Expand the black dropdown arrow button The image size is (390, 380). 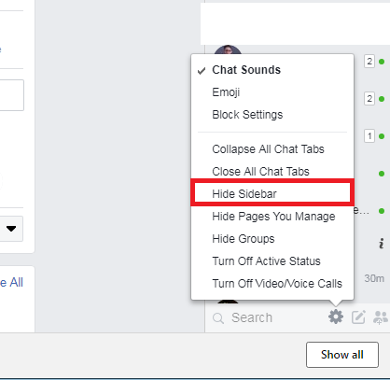pyautogui.click(x=11, y=229)
